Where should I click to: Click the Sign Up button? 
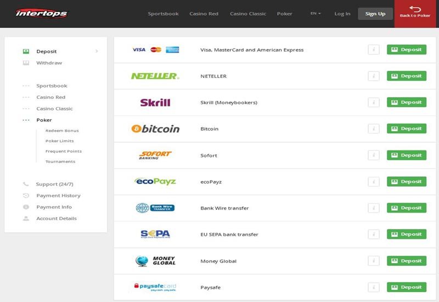click(375, 14)
